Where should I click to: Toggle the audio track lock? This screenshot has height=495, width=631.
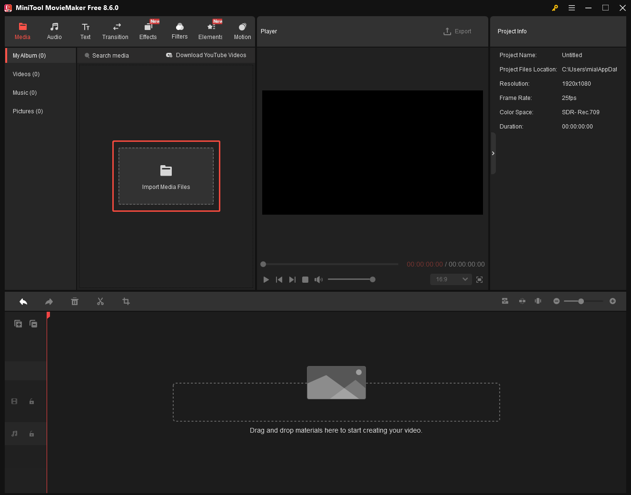(x=31, y=434)
